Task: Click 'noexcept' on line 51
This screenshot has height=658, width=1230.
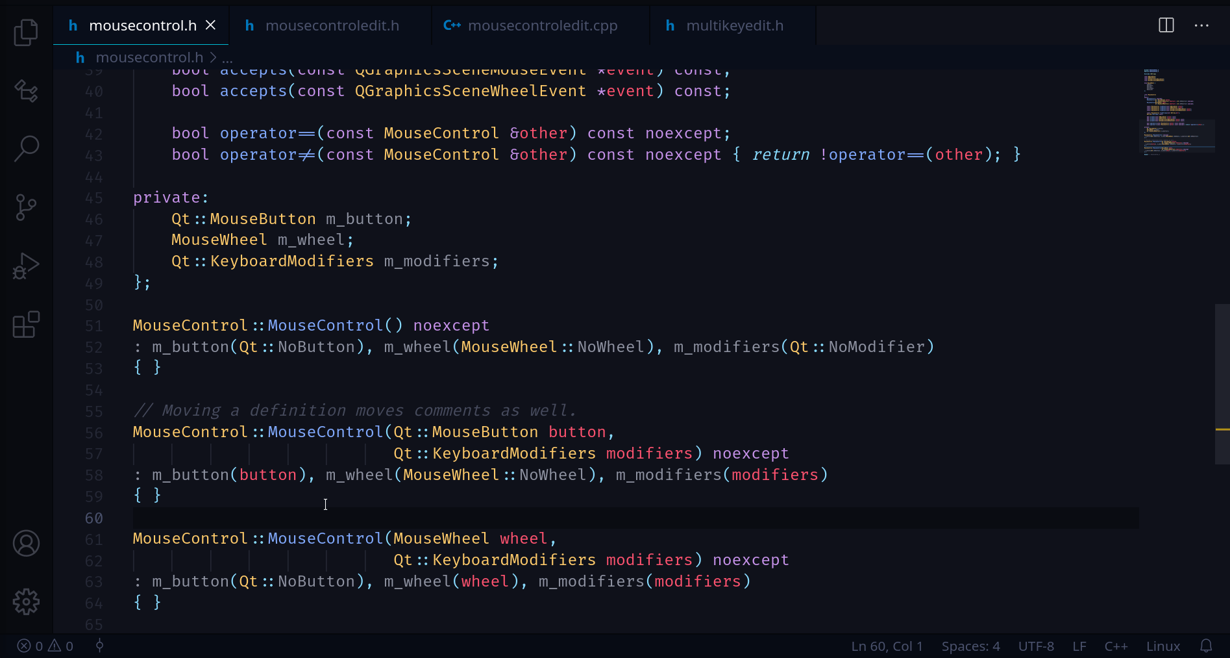Action: click(x=451, y=325)
